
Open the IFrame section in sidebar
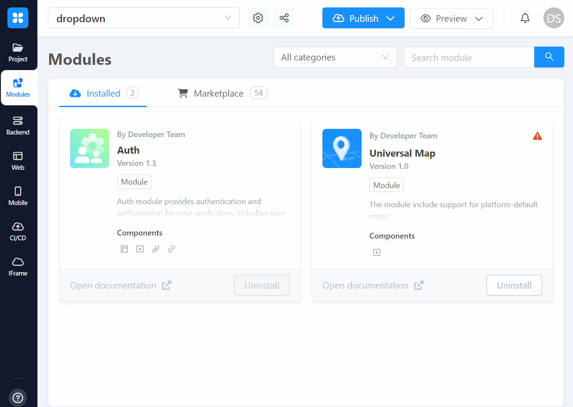point(18,267)
